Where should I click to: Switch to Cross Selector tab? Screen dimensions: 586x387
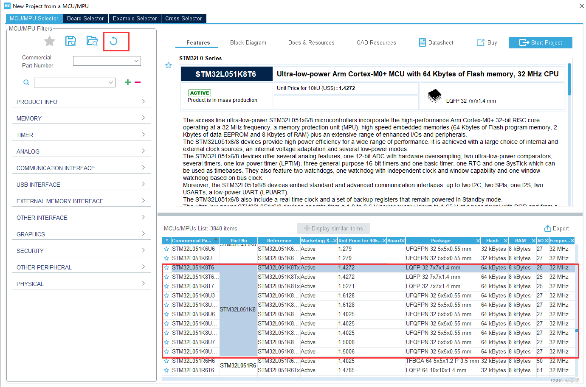pos(183,18)
